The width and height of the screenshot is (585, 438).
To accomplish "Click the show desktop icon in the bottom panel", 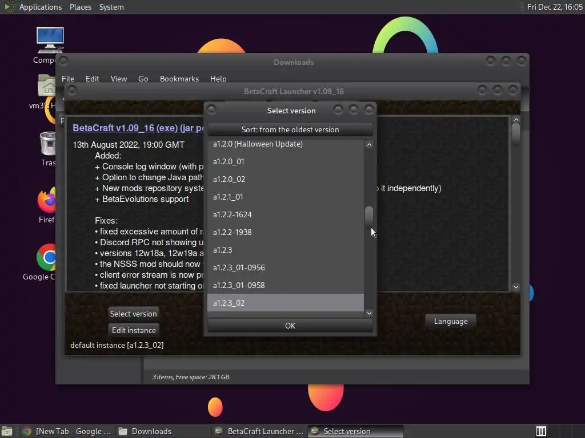I will (7, 431).
